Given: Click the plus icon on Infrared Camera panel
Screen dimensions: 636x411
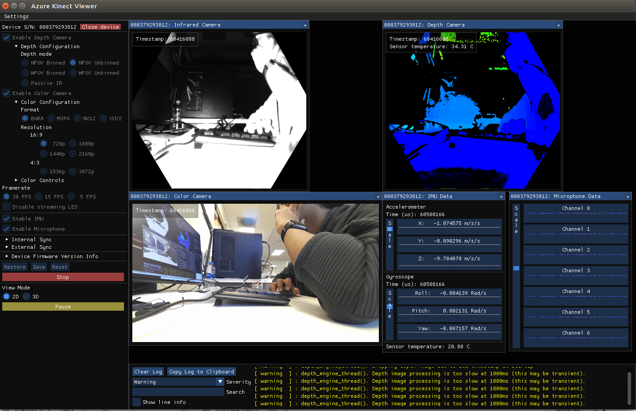Looking at the screenshot, I should [305, 25].
